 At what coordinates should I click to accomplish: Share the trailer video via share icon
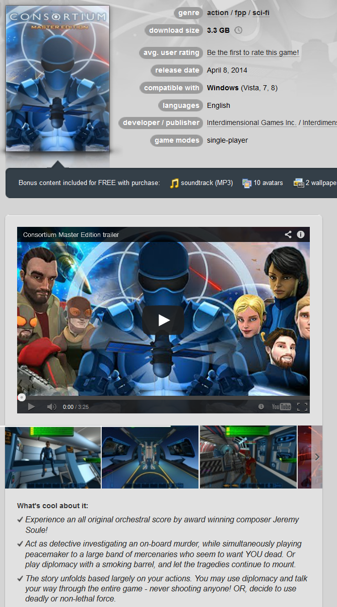[x=288, y=234]
